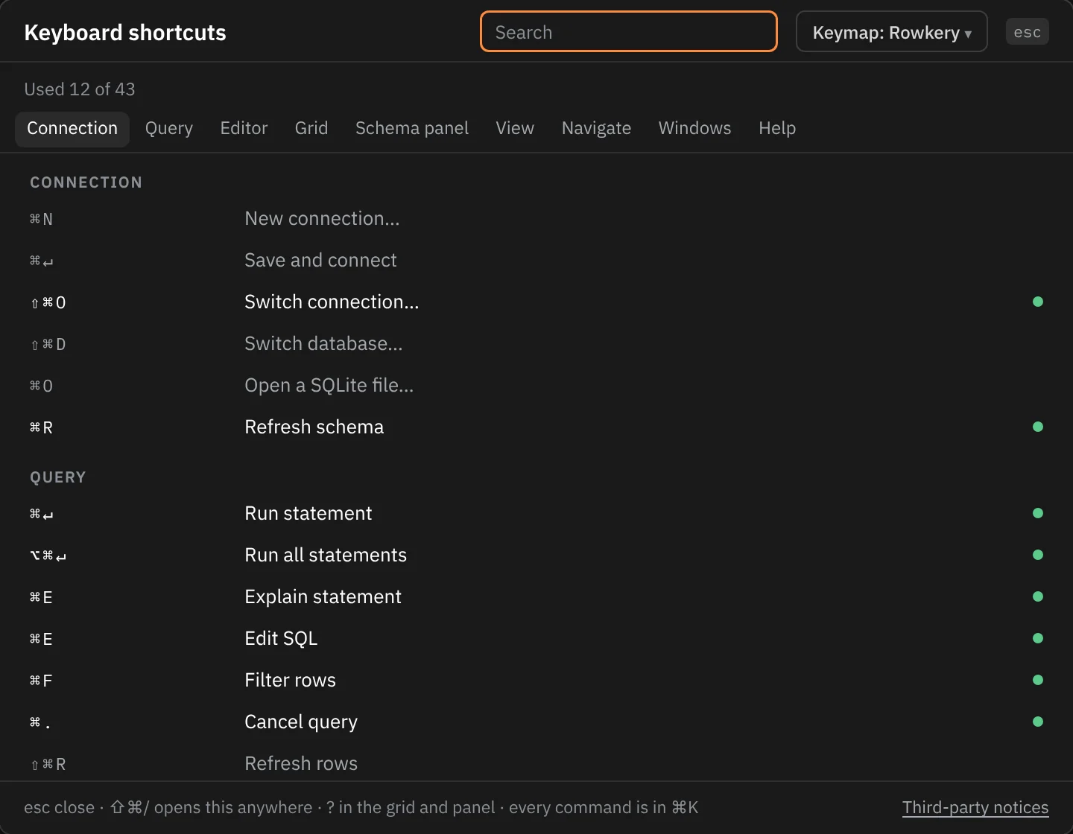Image resolution: width=1073 pixels, height=834 pixels.
Task: Click the ⌘N key combo for New connection
Action: pyautogui.click(x=41, y=219)
